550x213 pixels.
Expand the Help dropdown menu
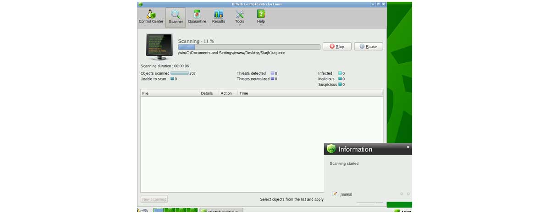(261, 17)
